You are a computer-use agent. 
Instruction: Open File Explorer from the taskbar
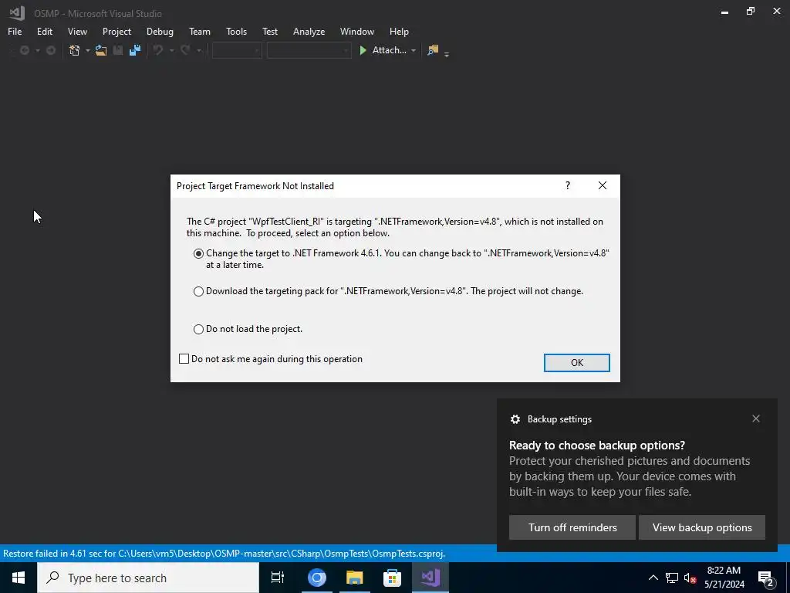(x=355, y=578)
